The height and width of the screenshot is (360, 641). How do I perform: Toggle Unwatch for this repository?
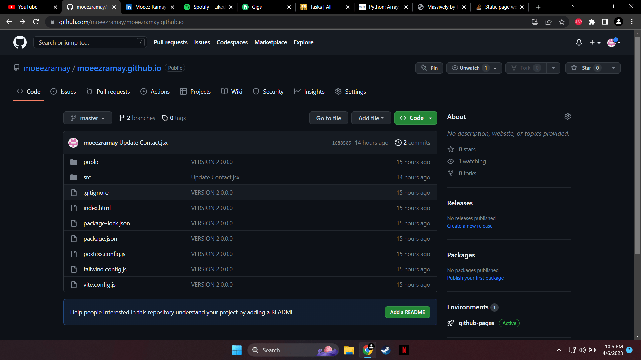469,68
